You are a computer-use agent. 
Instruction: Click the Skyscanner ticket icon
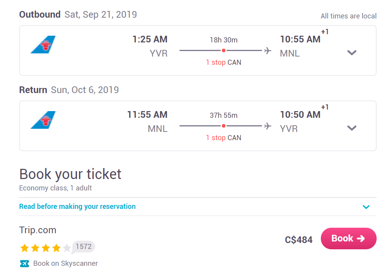tap(24, 264)
